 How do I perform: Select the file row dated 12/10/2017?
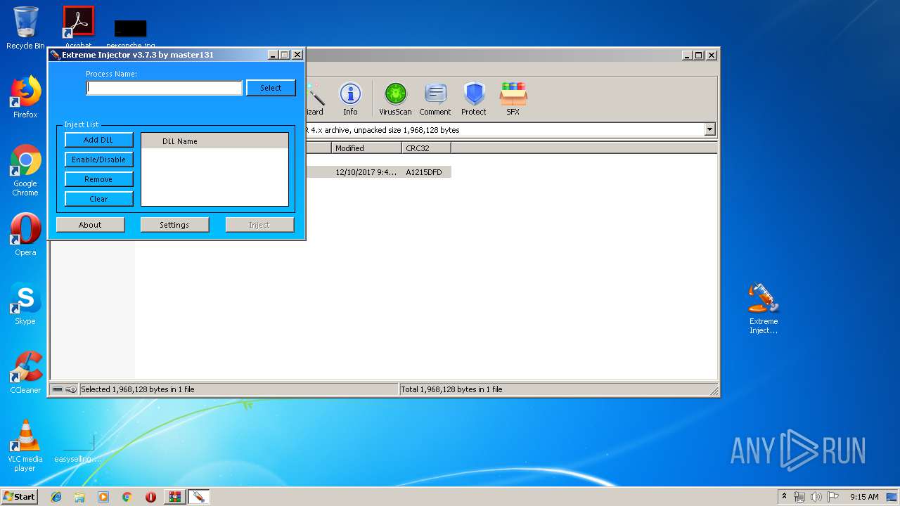click(378, 172)
